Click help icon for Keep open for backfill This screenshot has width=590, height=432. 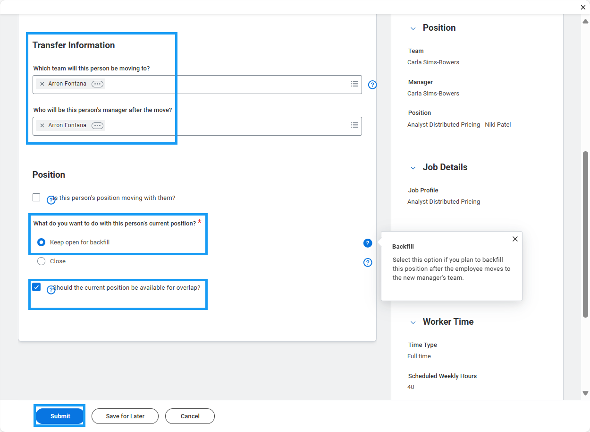pyautogui.click(x=368, y=243)
